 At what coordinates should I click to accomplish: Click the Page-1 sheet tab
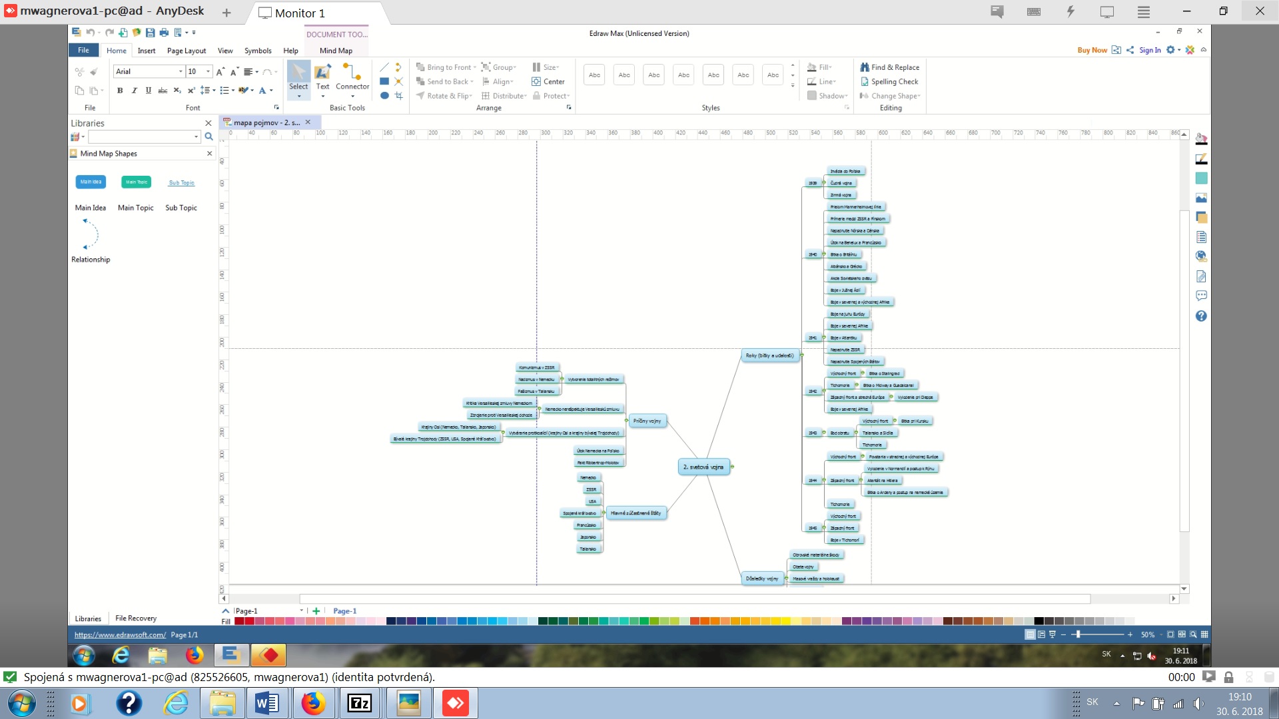344,611
